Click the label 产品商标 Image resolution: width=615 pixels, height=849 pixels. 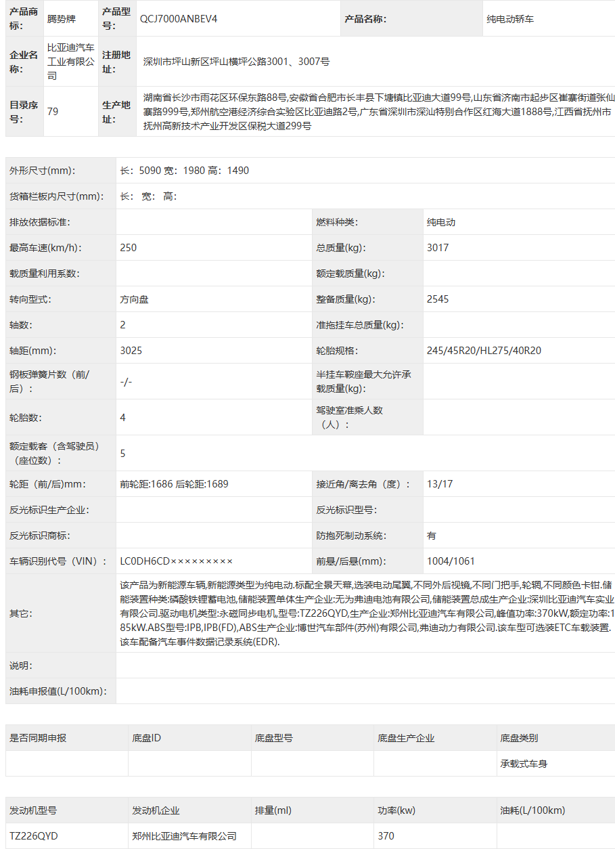(x=24, y=19)
